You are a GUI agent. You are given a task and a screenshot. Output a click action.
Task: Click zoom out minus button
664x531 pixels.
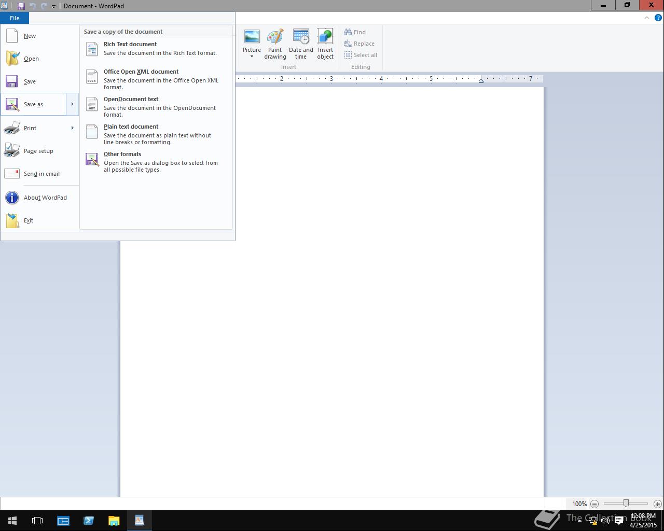pos(594,504)
